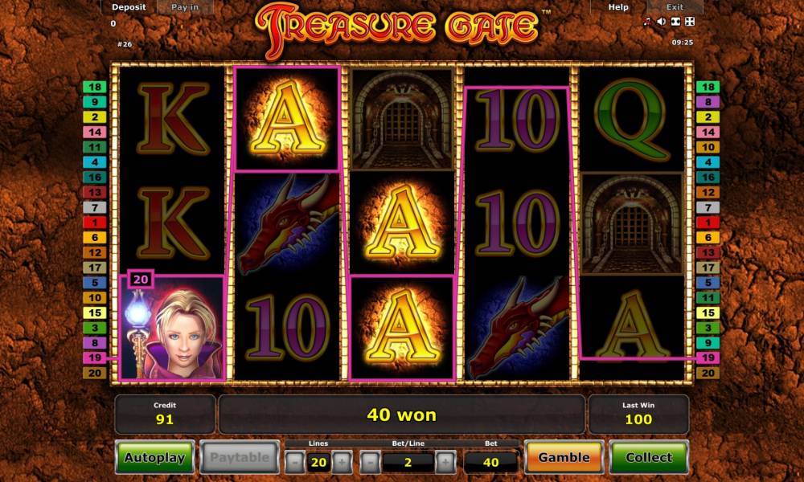Raise Bet/Line using plus button
The width and height of the screenshot is (804, 482).
click(445, 462)
